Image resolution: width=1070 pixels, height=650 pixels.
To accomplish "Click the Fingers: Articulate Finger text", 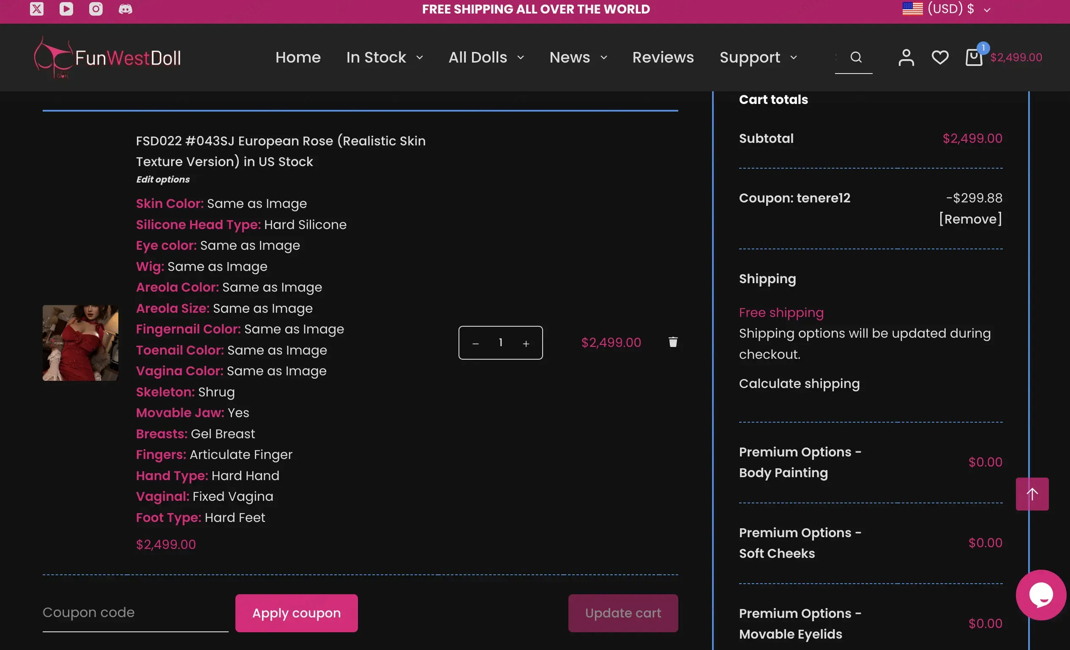I will click(214, 455).
